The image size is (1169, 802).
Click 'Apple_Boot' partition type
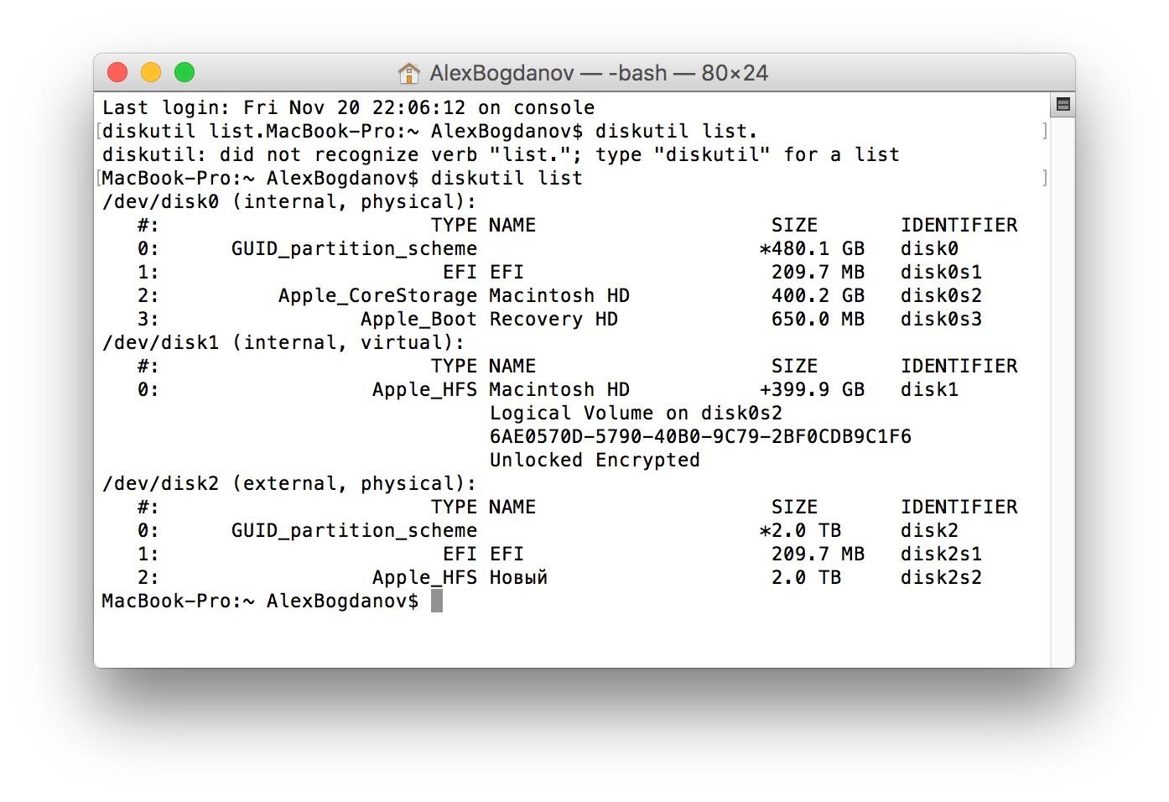[x=418, y=320]
